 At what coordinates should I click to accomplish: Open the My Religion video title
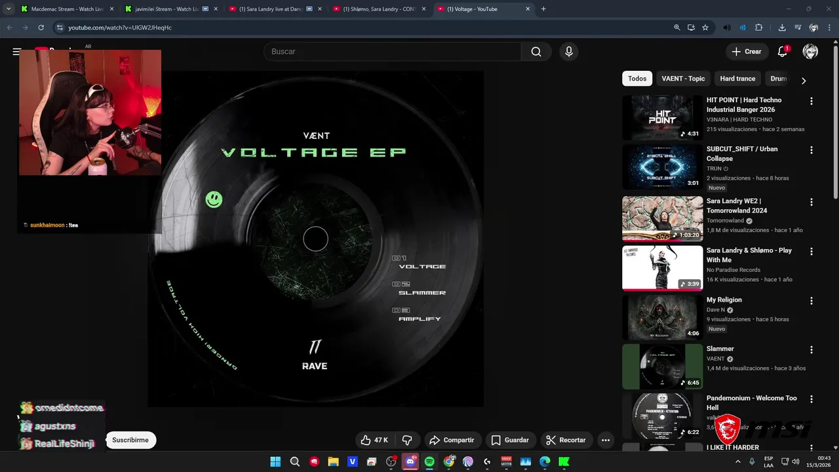click(724, 300)
